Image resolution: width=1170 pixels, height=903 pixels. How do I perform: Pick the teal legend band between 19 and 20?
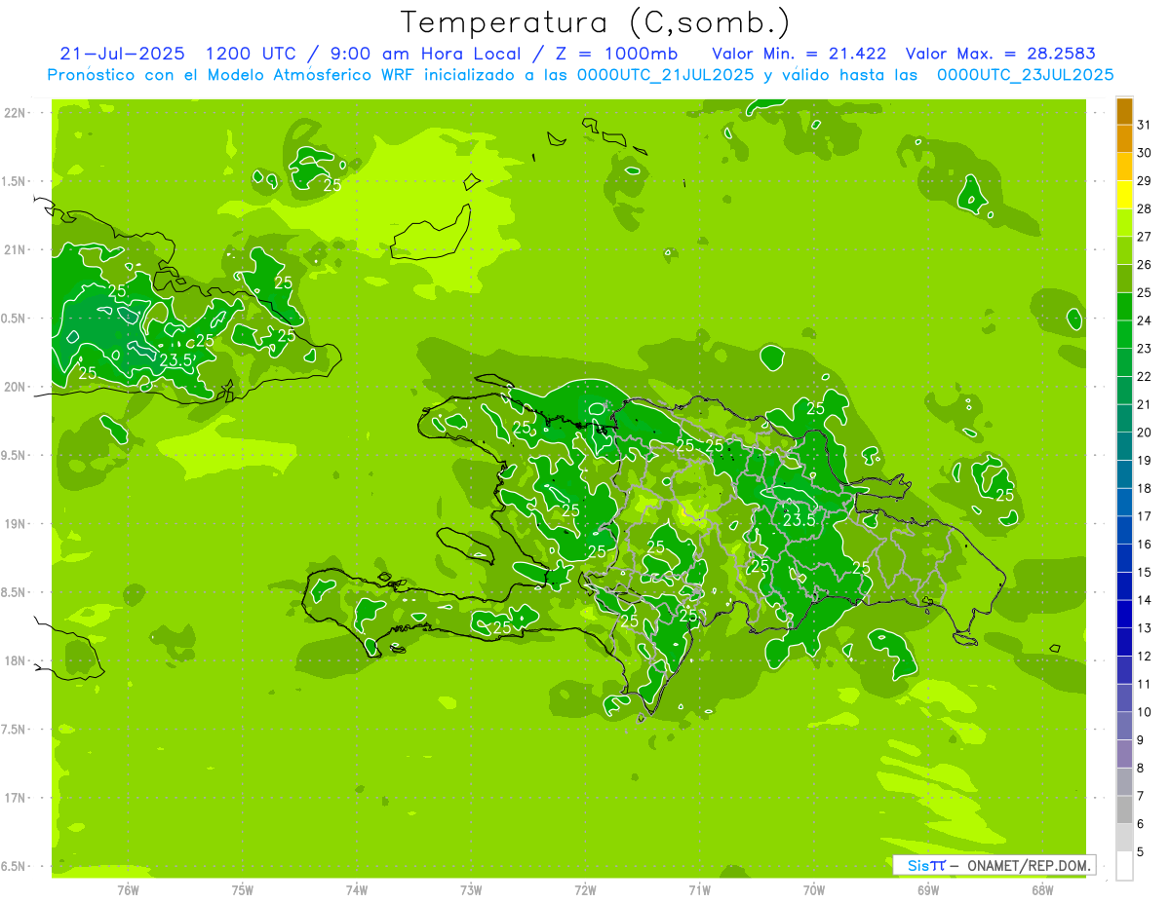[1124, 446]
